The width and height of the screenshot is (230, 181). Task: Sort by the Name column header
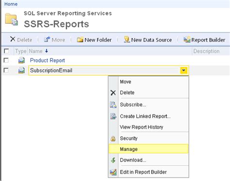click(35, 51)
